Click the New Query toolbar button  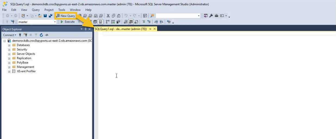click(66, 16)
